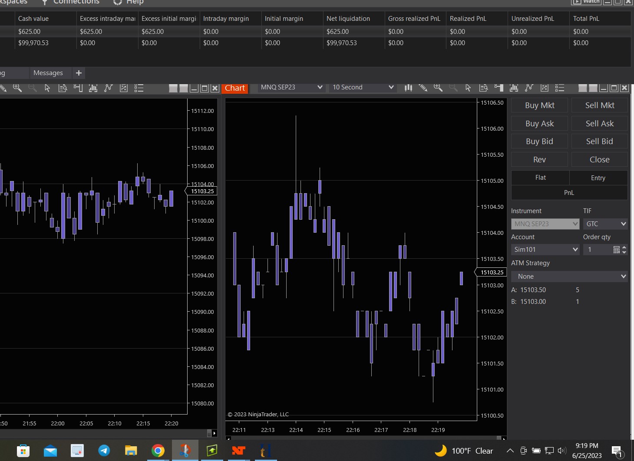
Task: Select drawing tools pencil in right chart
Action: 423,88
